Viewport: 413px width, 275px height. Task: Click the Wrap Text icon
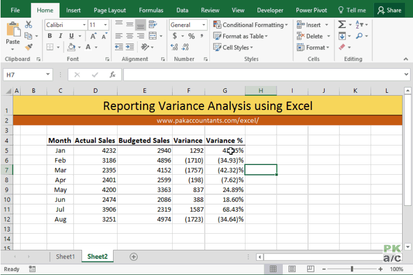click(153, 25)
